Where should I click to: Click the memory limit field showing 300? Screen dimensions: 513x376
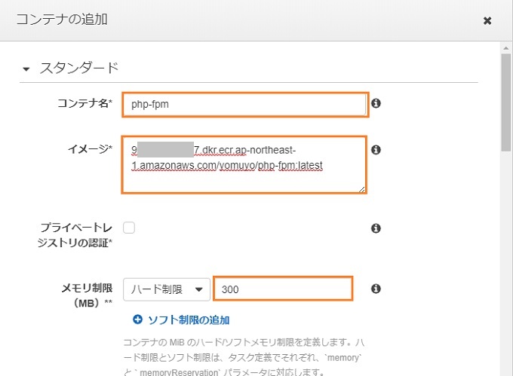pos(283,289)
